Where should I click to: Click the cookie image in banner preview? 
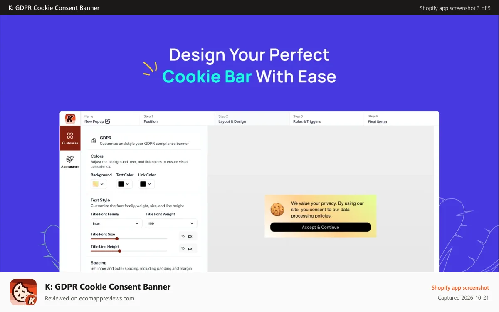(x=277, y=209)
